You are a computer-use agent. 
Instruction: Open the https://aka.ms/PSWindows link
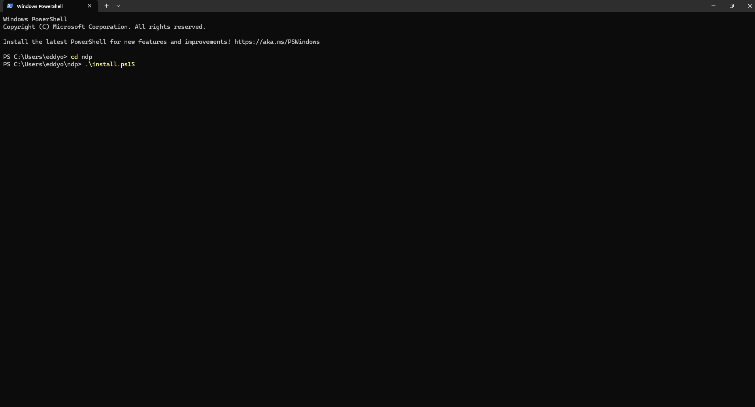pyautogui.click(x=277, y=42)
